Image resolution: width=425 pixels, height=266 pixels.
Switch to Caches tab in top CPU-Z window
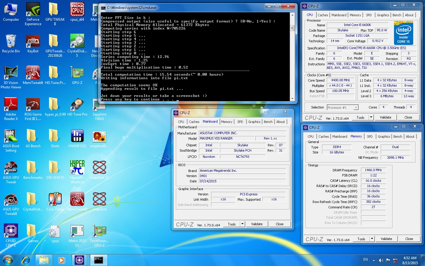pyautogui.click(x=323, y=15)
